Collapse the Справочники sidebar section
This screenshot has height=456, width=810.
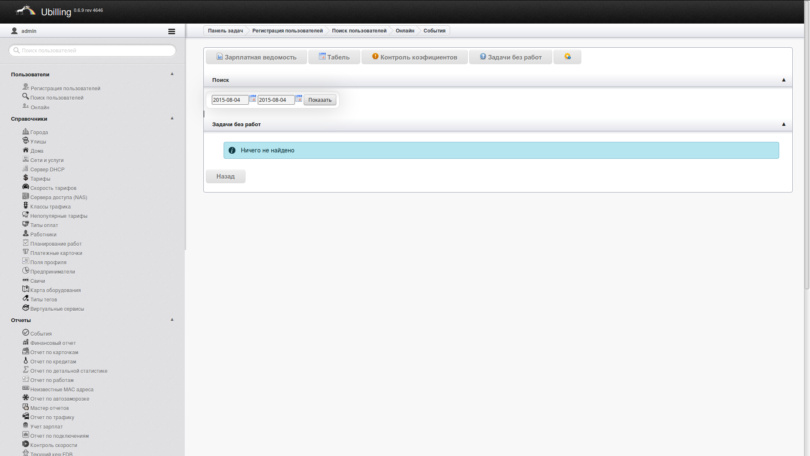pos(172,118)
